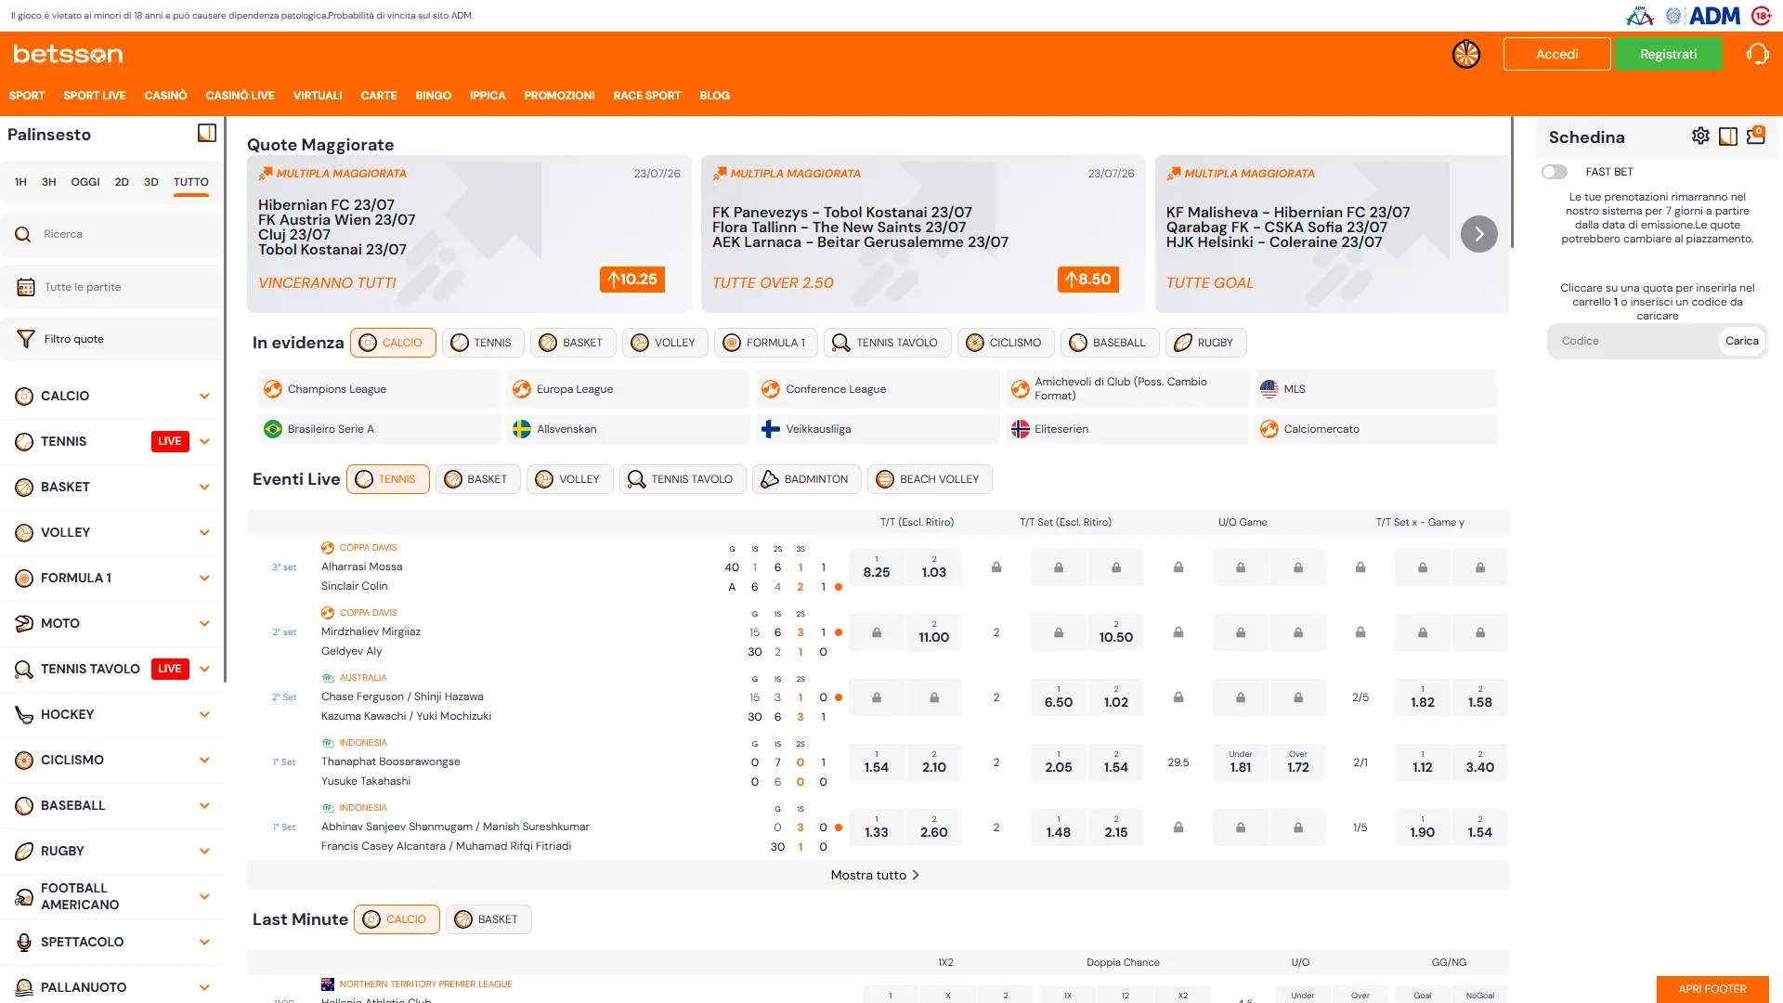The height and width of the screenshot is (1003, 1783).
Task: Expand the PALLANUOTO sidebar category
Action: point(204,988)
